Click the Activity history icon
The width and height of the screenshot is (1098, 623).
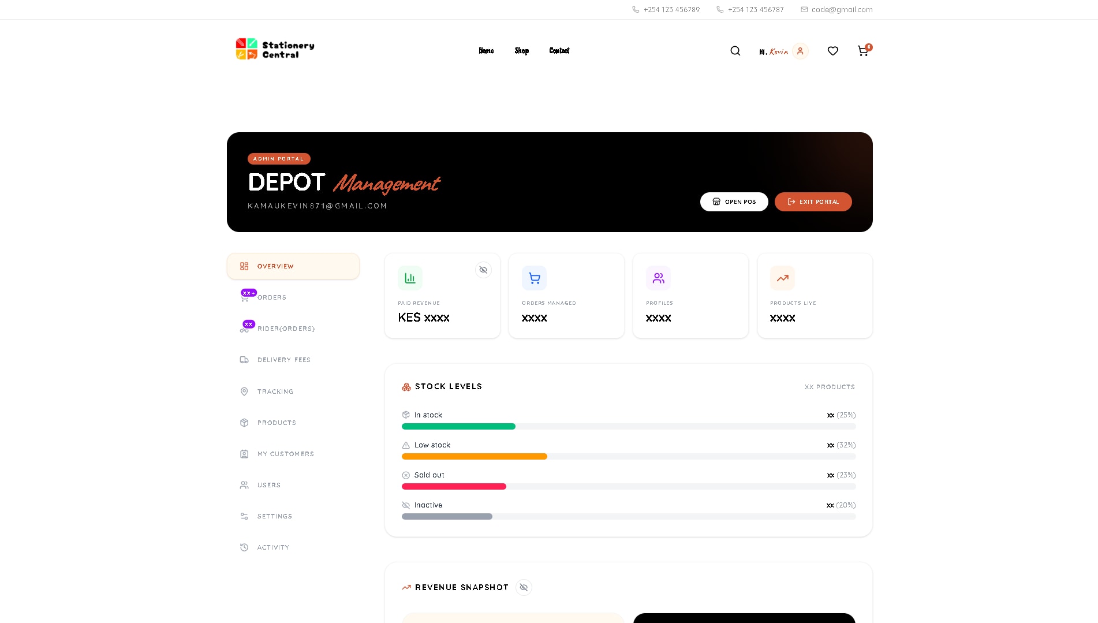[244, 547]
